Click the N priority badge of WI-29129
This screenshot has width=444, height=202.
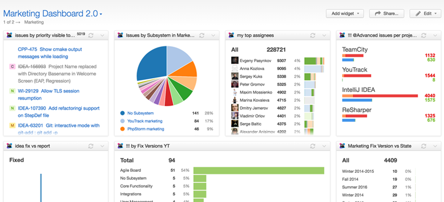[x=12, y=91]
